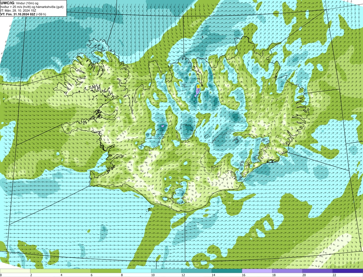The width and height of the screenshot is (363, 277).
Task: Click the legend scale label '10'
Action: pyautogui.click(x=153, y=275)
